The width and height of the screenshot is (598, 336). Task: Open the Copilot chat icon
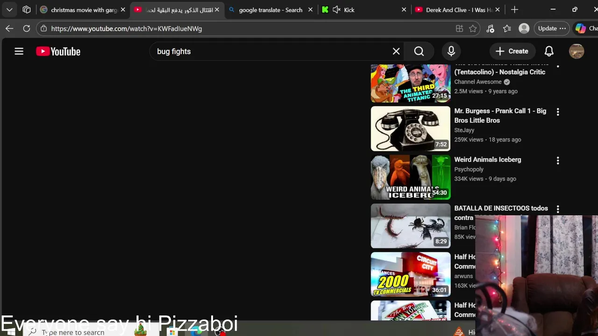click(581, 28)
